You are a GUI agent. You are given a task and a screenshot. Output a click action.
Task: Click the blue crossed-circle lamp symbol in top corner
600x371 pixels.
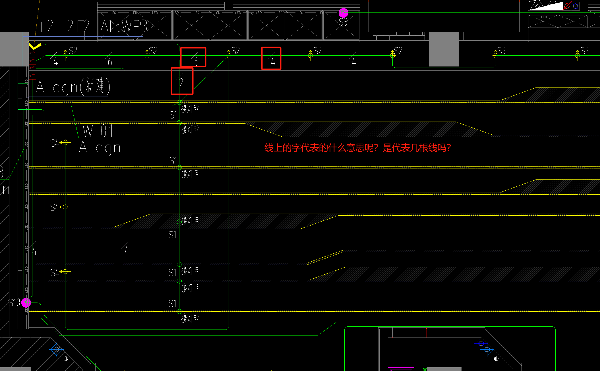pyautogui.click(x=575, y=6)
